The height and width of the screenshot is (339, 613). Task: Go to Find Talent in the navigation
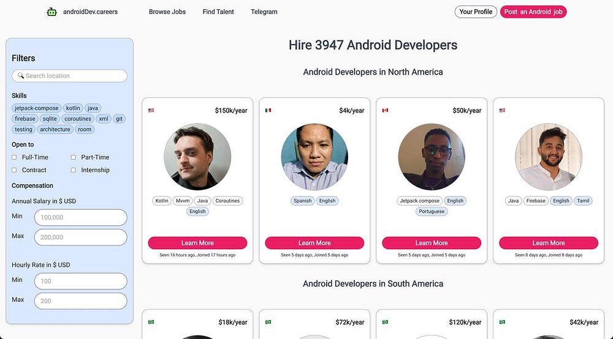point(218,12)
